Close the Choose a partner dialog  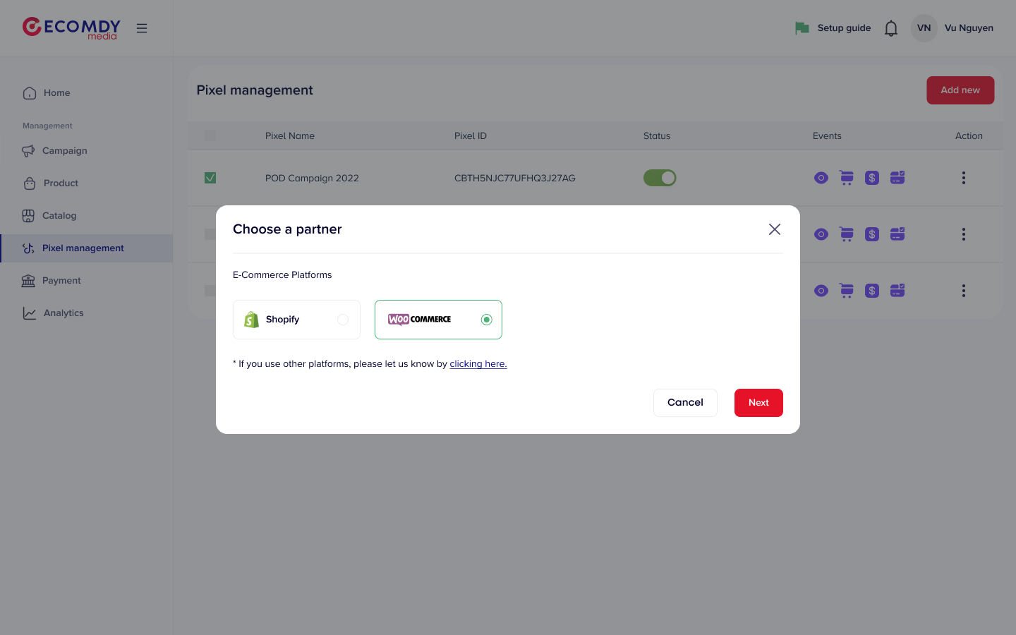coord(775,229)
